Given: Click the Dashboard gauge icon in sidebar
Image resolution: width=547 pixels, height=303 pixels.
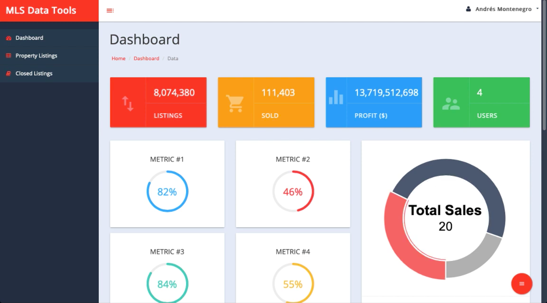Looking at the screenshot, I should [x=9, y=38].
